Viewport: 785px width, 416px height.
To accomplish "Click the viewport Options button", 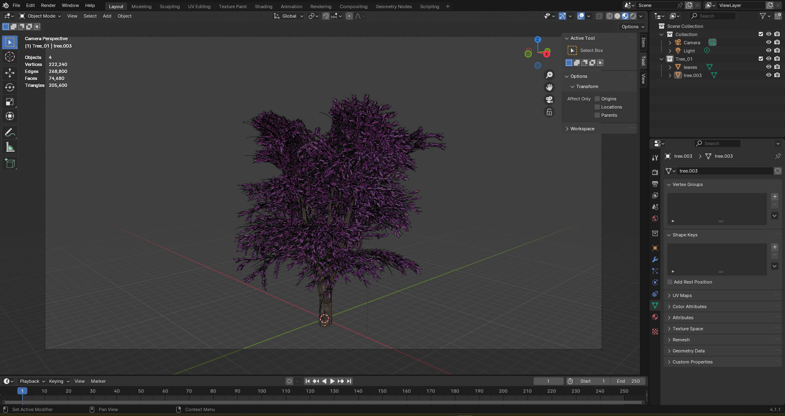I will (633, 27).
